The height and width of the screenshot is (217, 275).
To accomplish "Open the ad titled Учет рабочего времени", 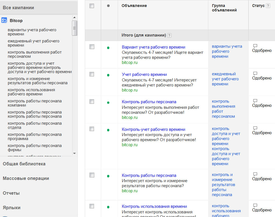I will click(144, 74).
